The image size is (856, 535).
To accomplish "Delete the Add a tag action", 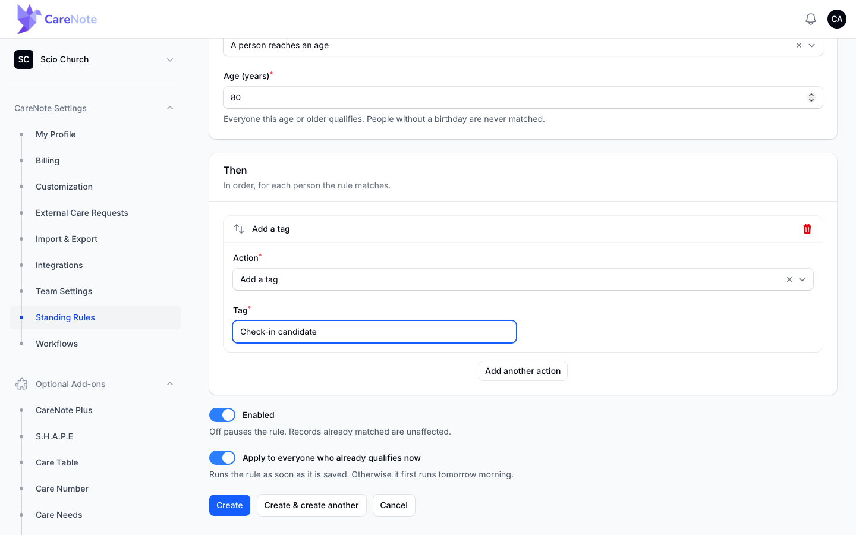I will [x=807, y=229].
